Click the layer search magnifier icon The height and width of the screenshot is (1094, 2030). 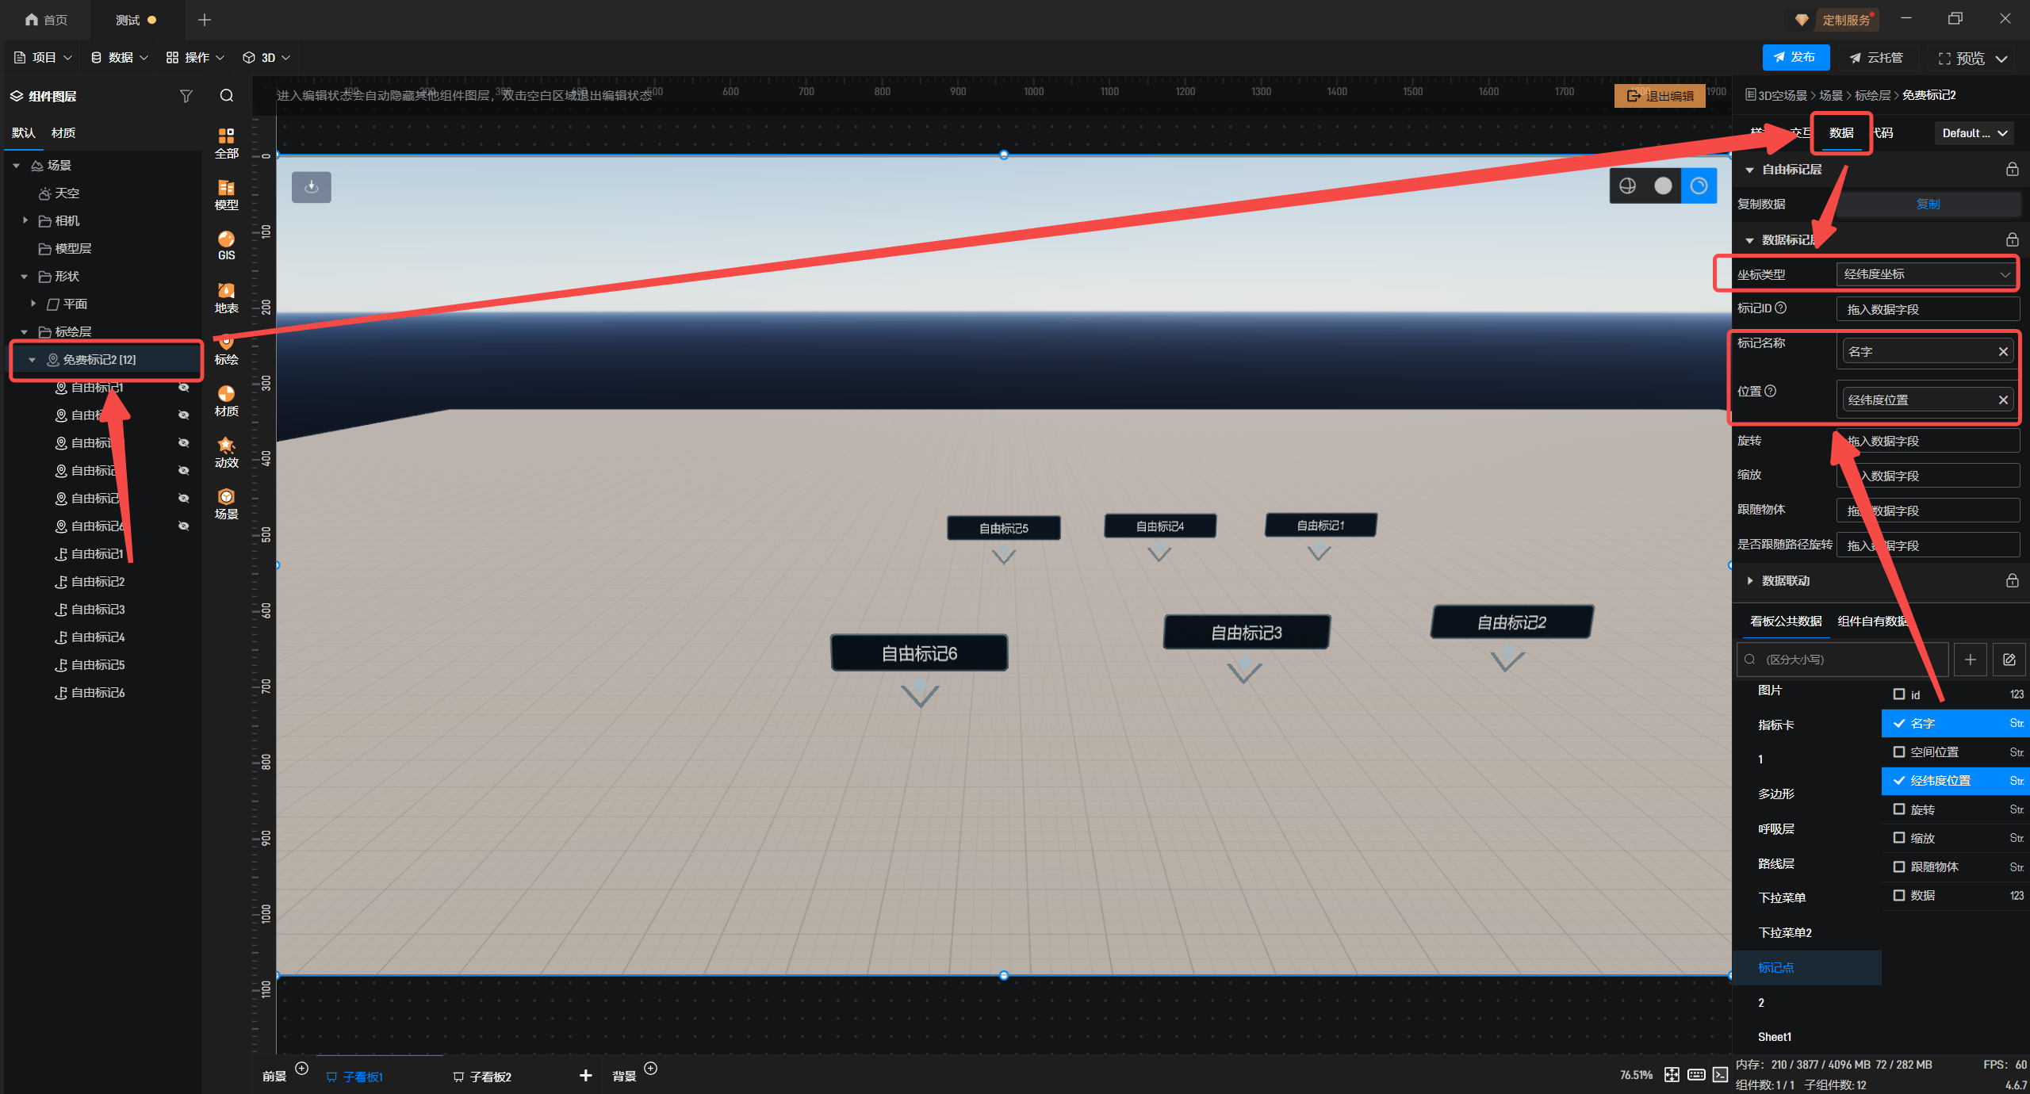point(227,96)
